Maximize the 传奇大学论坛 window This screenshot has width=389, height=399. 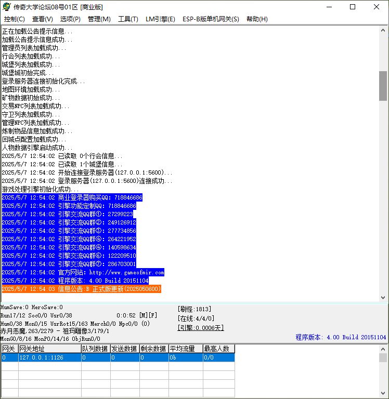[x=353, y=7]
